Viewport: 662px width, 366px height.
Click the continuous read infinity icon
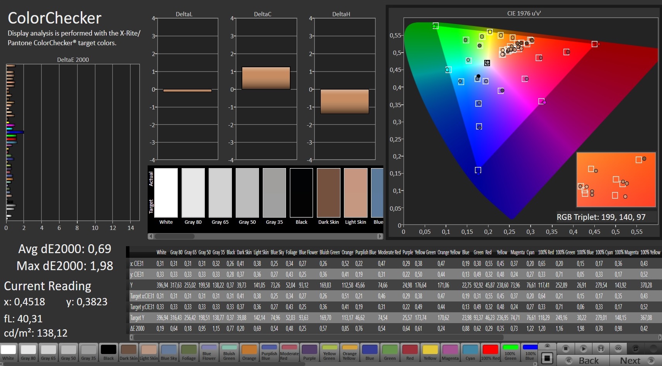(618, 348)
